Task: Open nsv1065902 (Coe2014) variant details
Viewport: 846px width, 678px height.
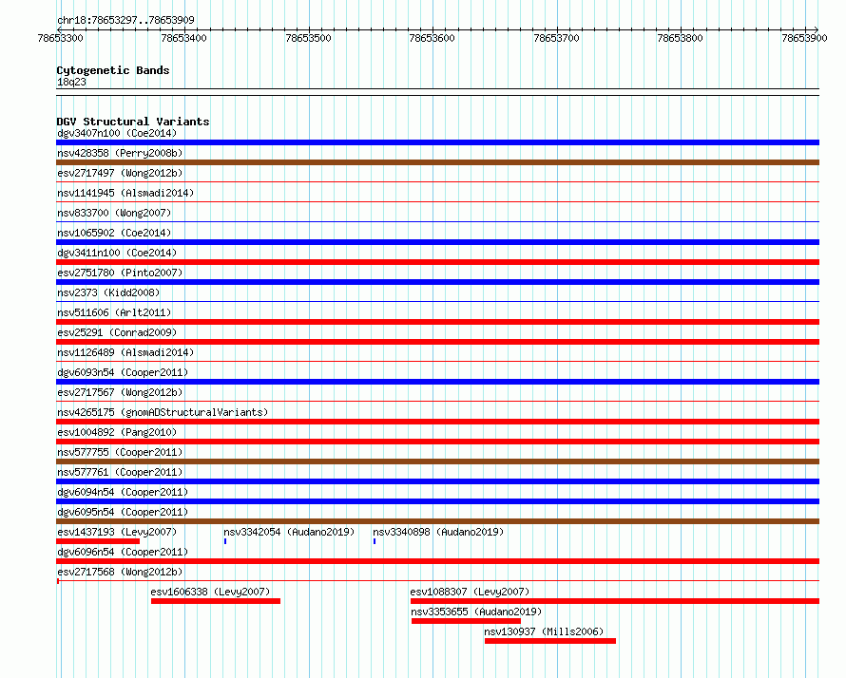Action: (114, 233)
